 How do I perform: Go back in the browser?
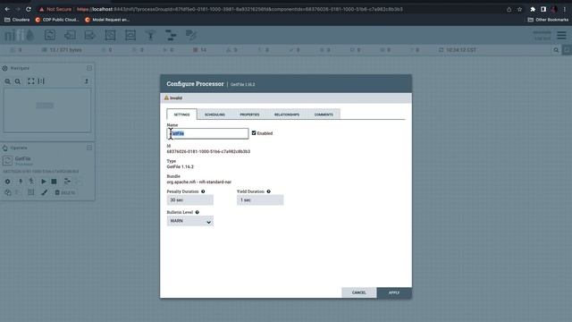7,9
